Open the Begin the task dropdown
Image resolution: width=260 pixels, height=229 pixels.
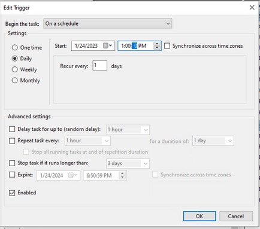(108, 23)
